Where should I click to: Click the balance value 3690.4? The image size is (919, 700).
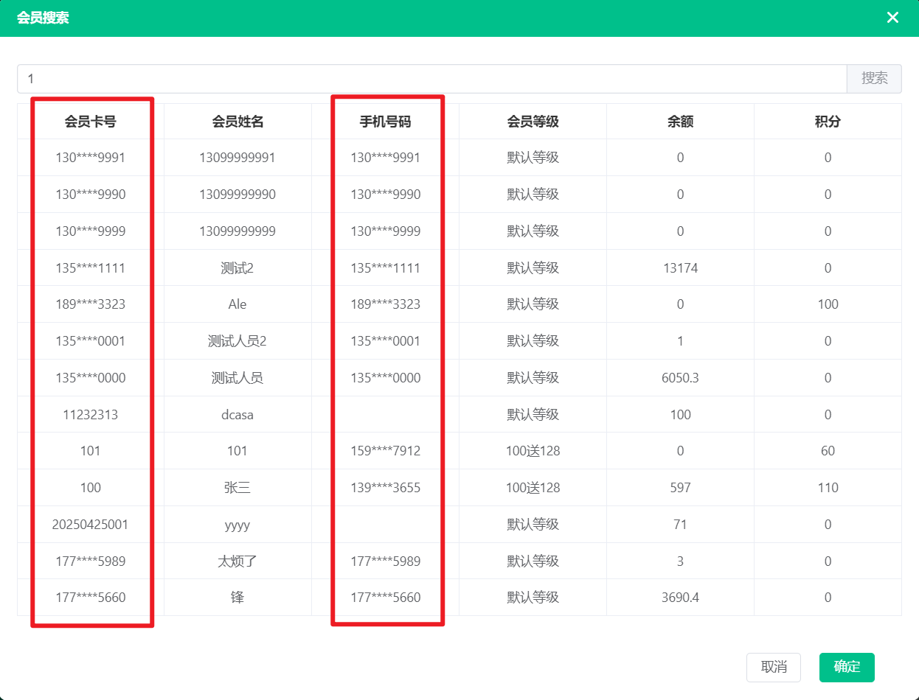pos(680,598)
